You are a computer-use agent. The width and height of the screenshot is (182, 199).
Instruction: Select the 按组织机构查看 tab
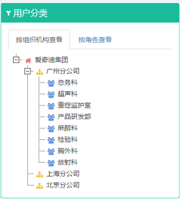39,40
